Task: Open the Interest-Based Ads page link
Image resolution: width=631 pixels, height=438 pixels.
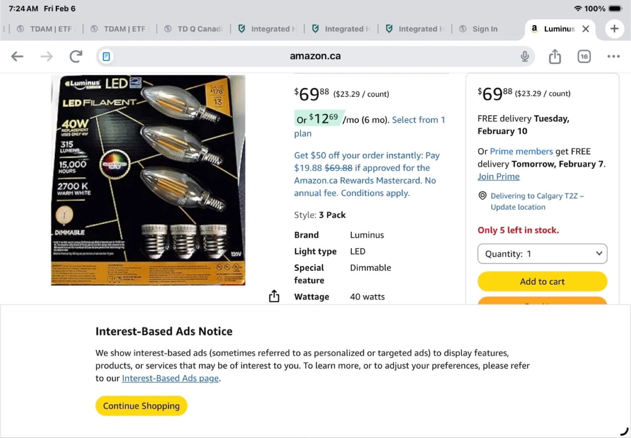Action: click(170, 378)
